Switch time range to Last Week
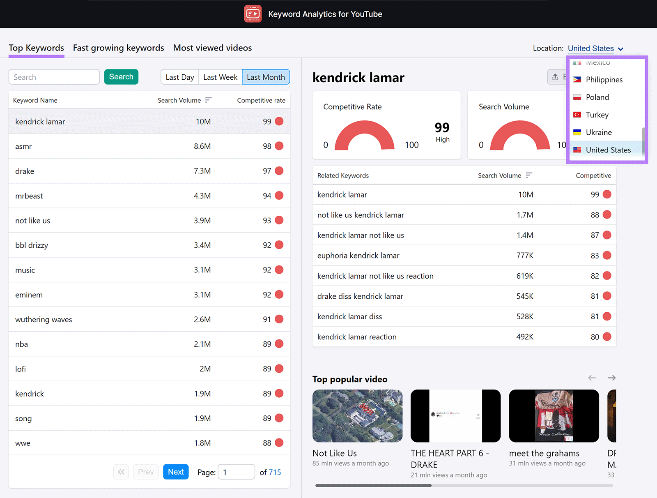657x498 pixels. click(x=220, y=77)
